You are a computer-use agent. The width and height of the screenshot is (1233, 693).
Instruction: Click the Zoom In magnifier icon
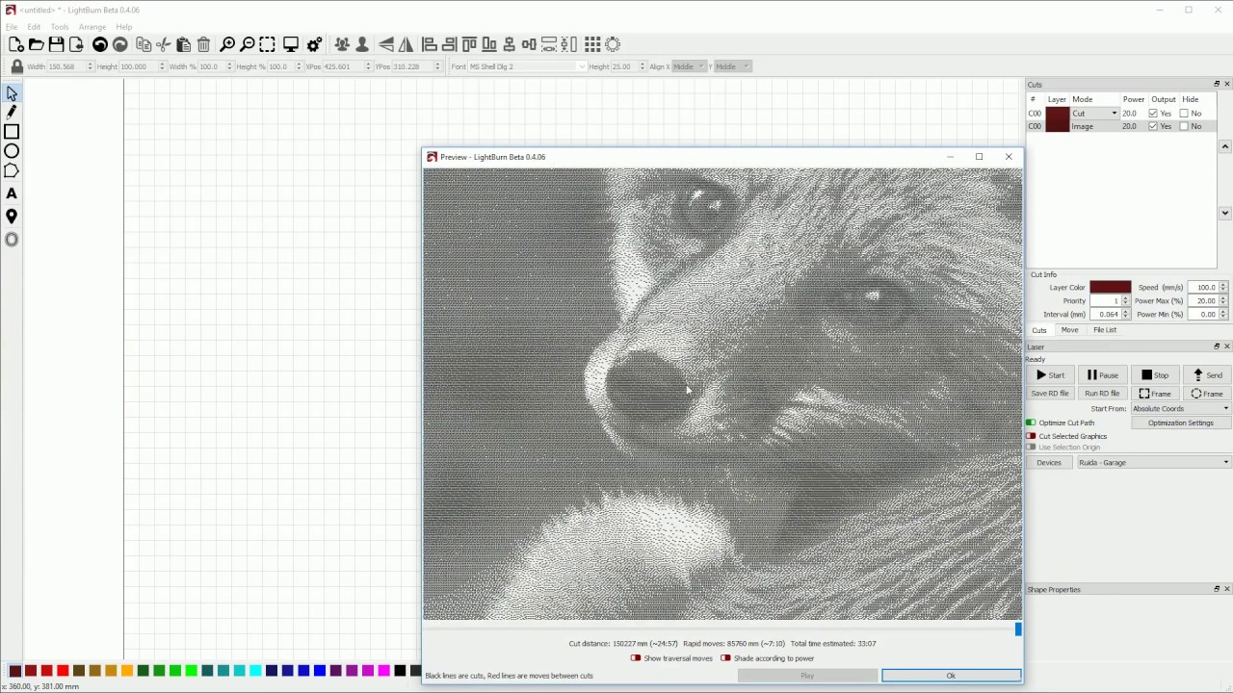[x=227, y=44]
